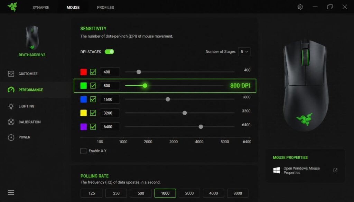Screen dimensions: 354x202
Task: Uncheck the 400 DPI stage checkbox
Action: click(x=93, y=72)
